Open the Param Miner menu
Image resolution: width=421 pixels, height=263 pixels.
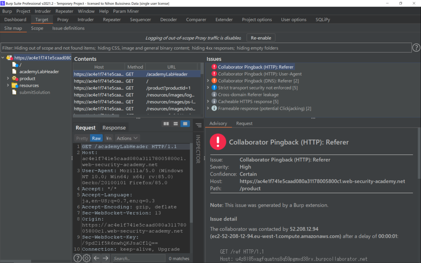click(x=126, y=11)
